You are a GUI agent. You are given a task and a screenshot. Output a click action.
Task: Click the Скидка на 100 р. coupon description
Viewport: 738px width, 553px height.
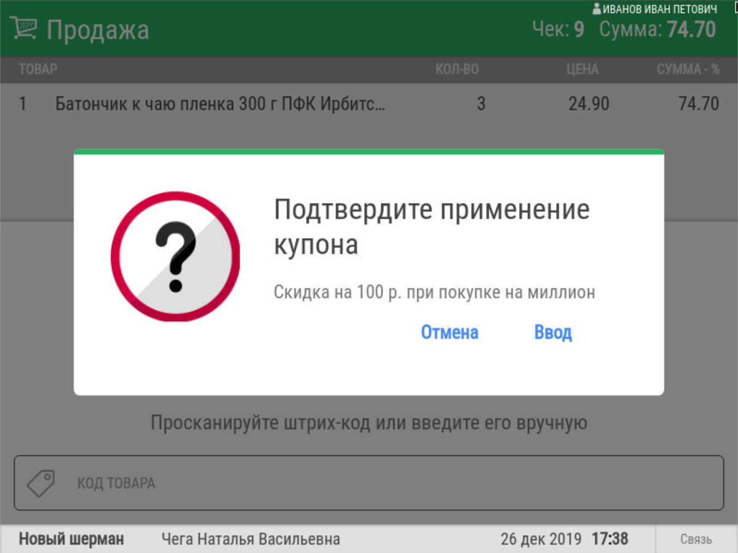434,292
